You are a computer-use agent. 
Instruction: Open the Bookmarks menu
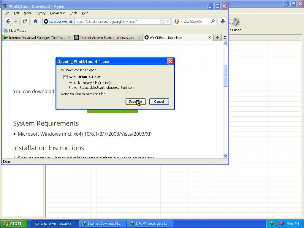58,13
